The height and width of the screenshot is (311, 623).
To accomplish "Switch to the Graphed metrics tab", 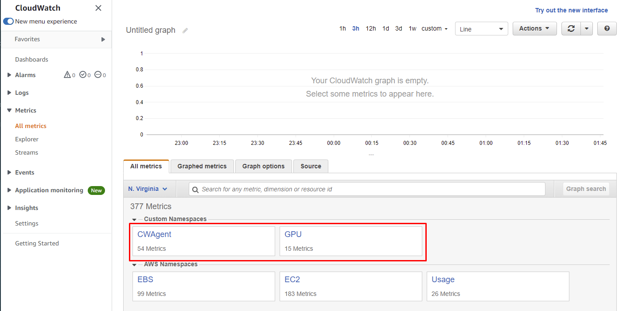I will [202, 166].
